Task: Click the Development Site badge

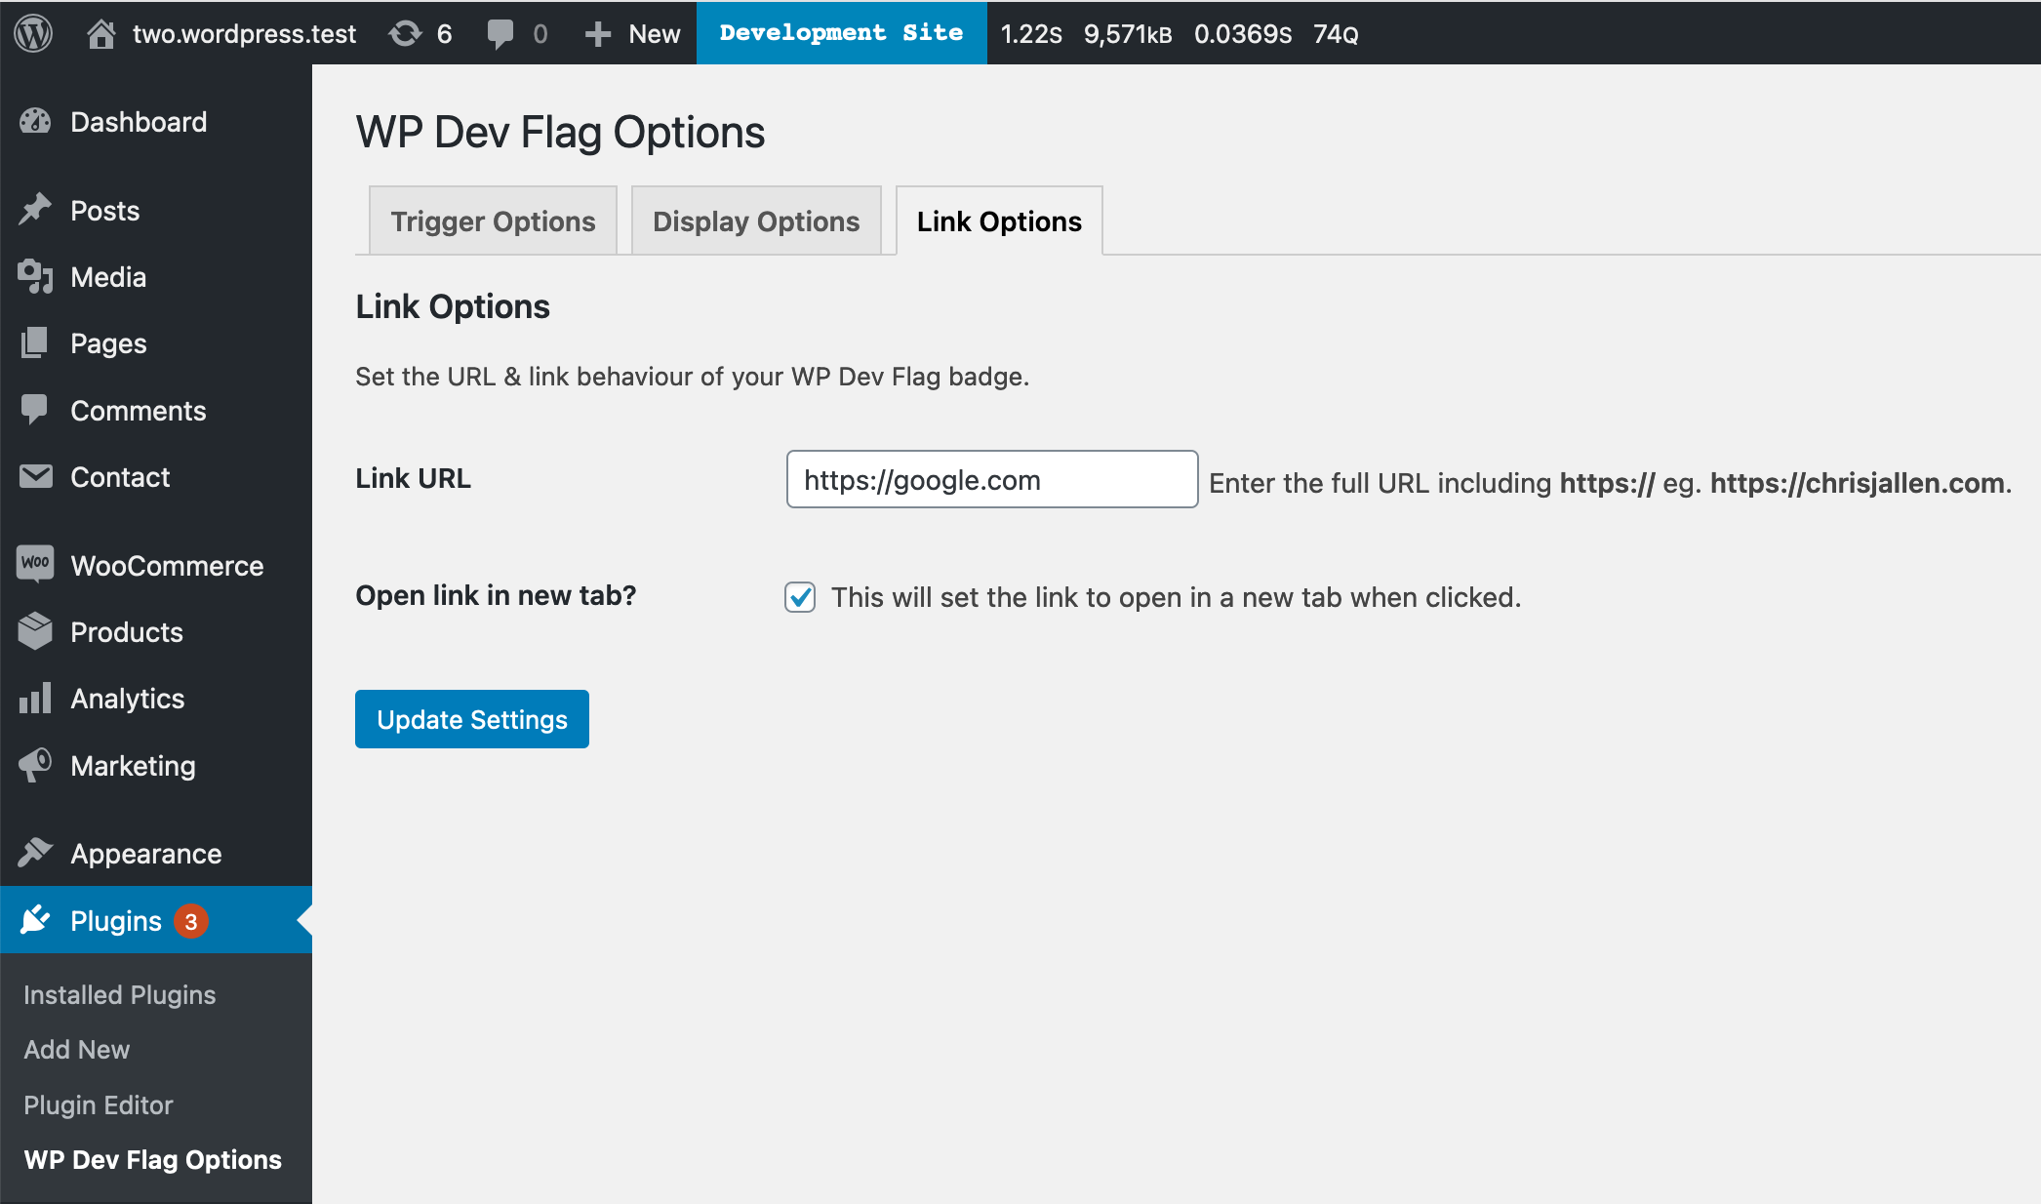Action: [841, 33]
